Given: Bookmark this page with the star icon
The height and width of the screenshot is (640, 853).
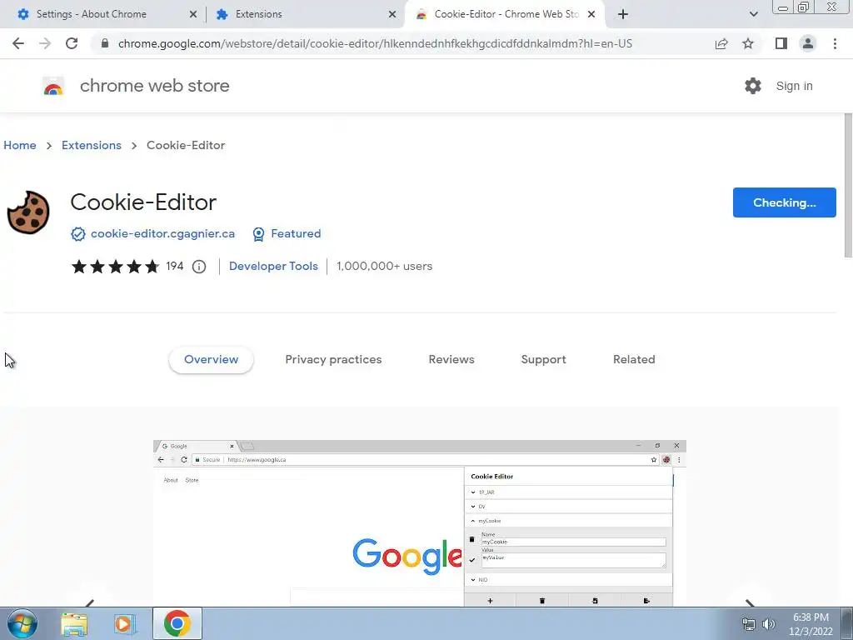Looking at the screenshot, I should coord(748,43).
